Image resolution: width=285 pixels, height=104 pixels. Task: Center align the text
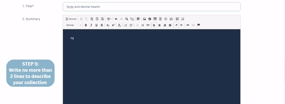(x=159, y=25)
